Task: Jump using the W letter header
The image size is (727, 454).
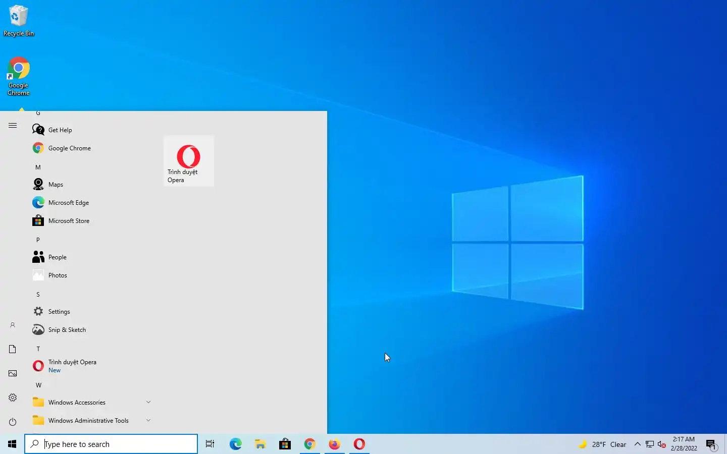Action: pos(38,385)
